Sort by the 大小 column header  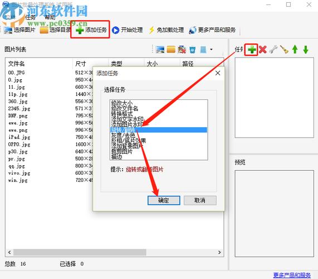pos(152,64)
